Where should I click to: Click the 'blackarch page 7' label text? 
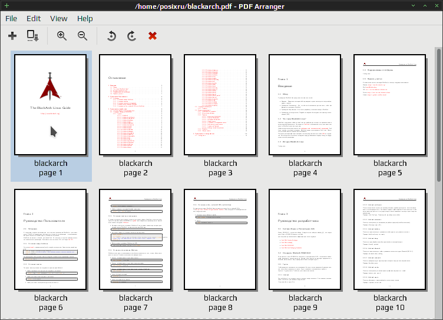point(135,303)
